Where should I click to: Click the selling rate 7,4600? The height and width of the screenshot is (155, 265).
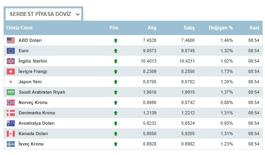coord(188,40)
